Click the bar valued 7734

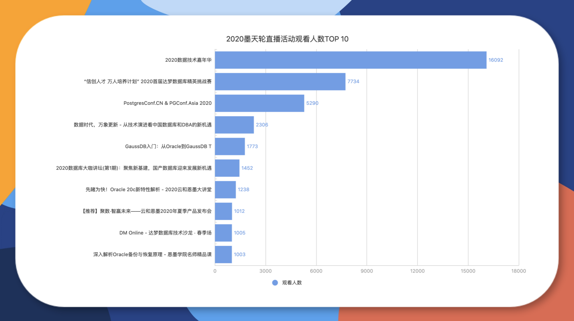tap(280, 81)
